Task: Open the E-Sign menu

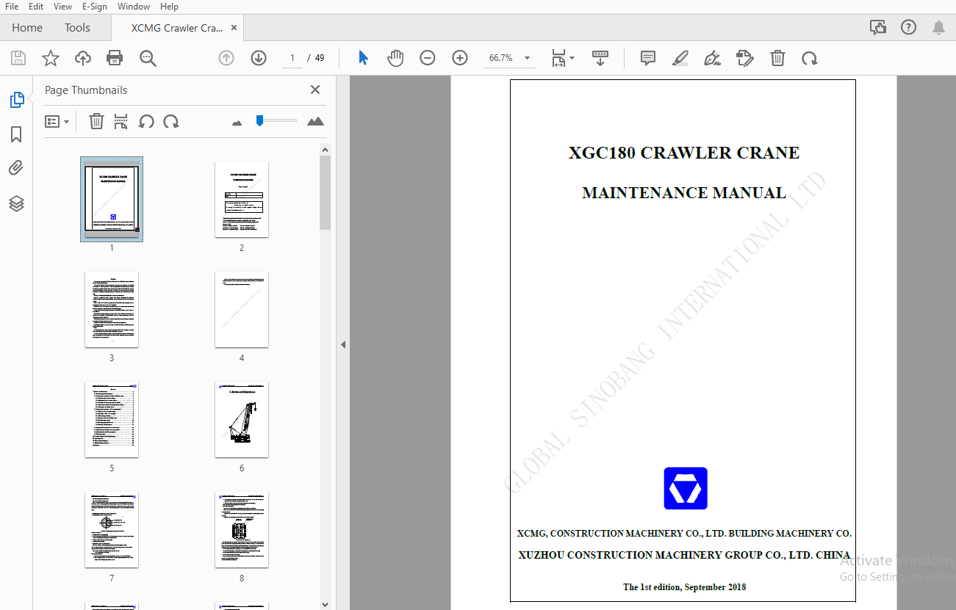Action: [95, 7]
